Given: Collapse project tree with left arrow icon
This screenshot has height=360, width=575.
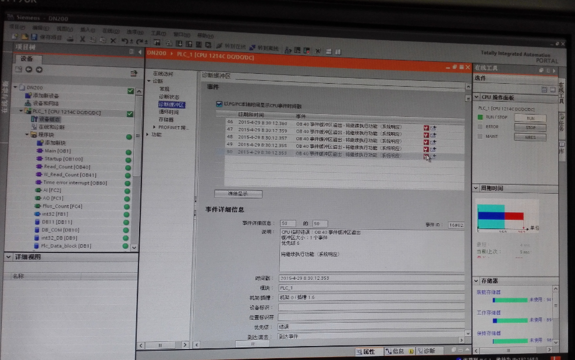Looking at the screenshot, I should pyautogui.click(x=140, y=52).
